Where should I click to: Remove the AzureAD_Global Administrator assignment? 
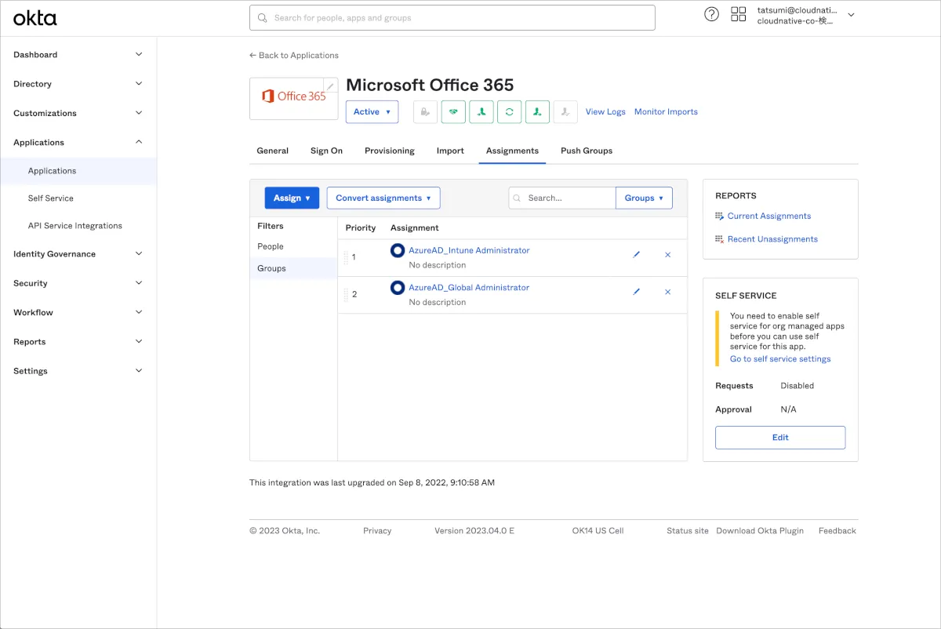coord(667,292)
